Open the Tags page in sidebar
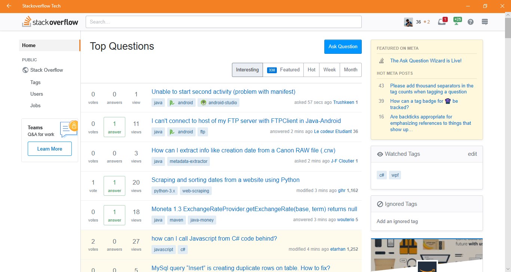Screen dimensions: 511x272 click(36, 82)
